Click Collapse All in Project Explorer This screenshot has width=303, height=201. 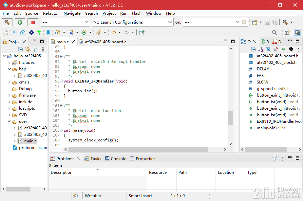click(x=21, y=49)
